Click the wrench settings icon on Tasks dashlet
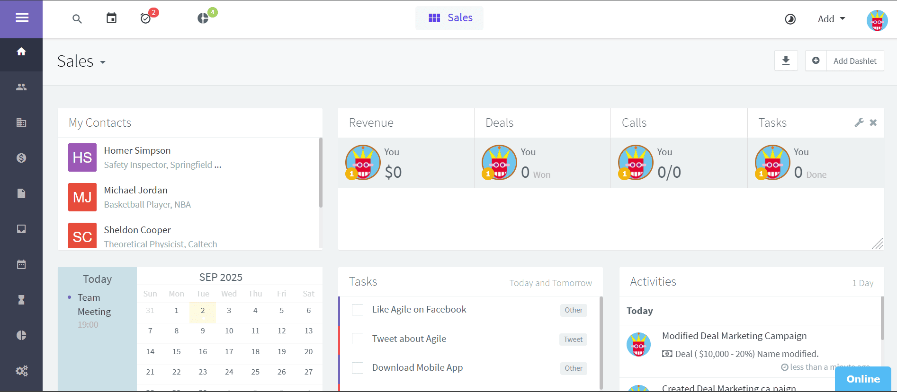The width and height of the screenshot is (897, 392). (859, 122)
